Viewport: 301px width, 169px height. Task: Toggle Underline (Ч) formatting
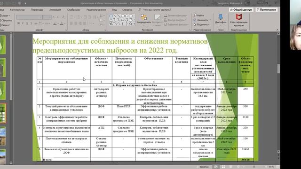click(27, 23)
